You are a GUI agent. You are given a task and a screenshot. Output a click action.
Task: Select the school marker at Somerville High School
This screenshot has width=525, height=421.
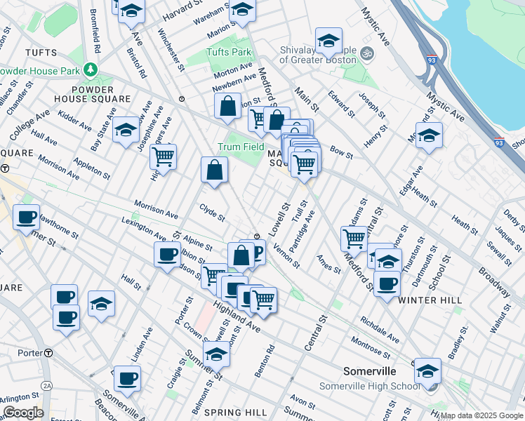428,372
